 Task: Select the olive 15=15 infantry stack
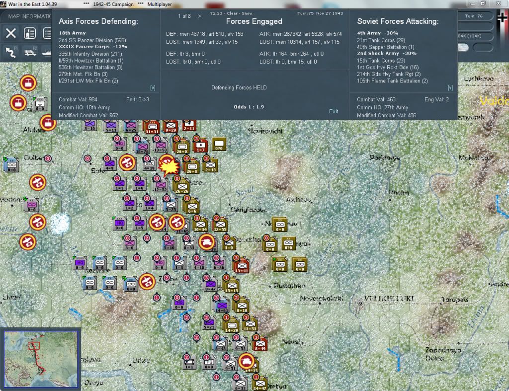(232, 286)
